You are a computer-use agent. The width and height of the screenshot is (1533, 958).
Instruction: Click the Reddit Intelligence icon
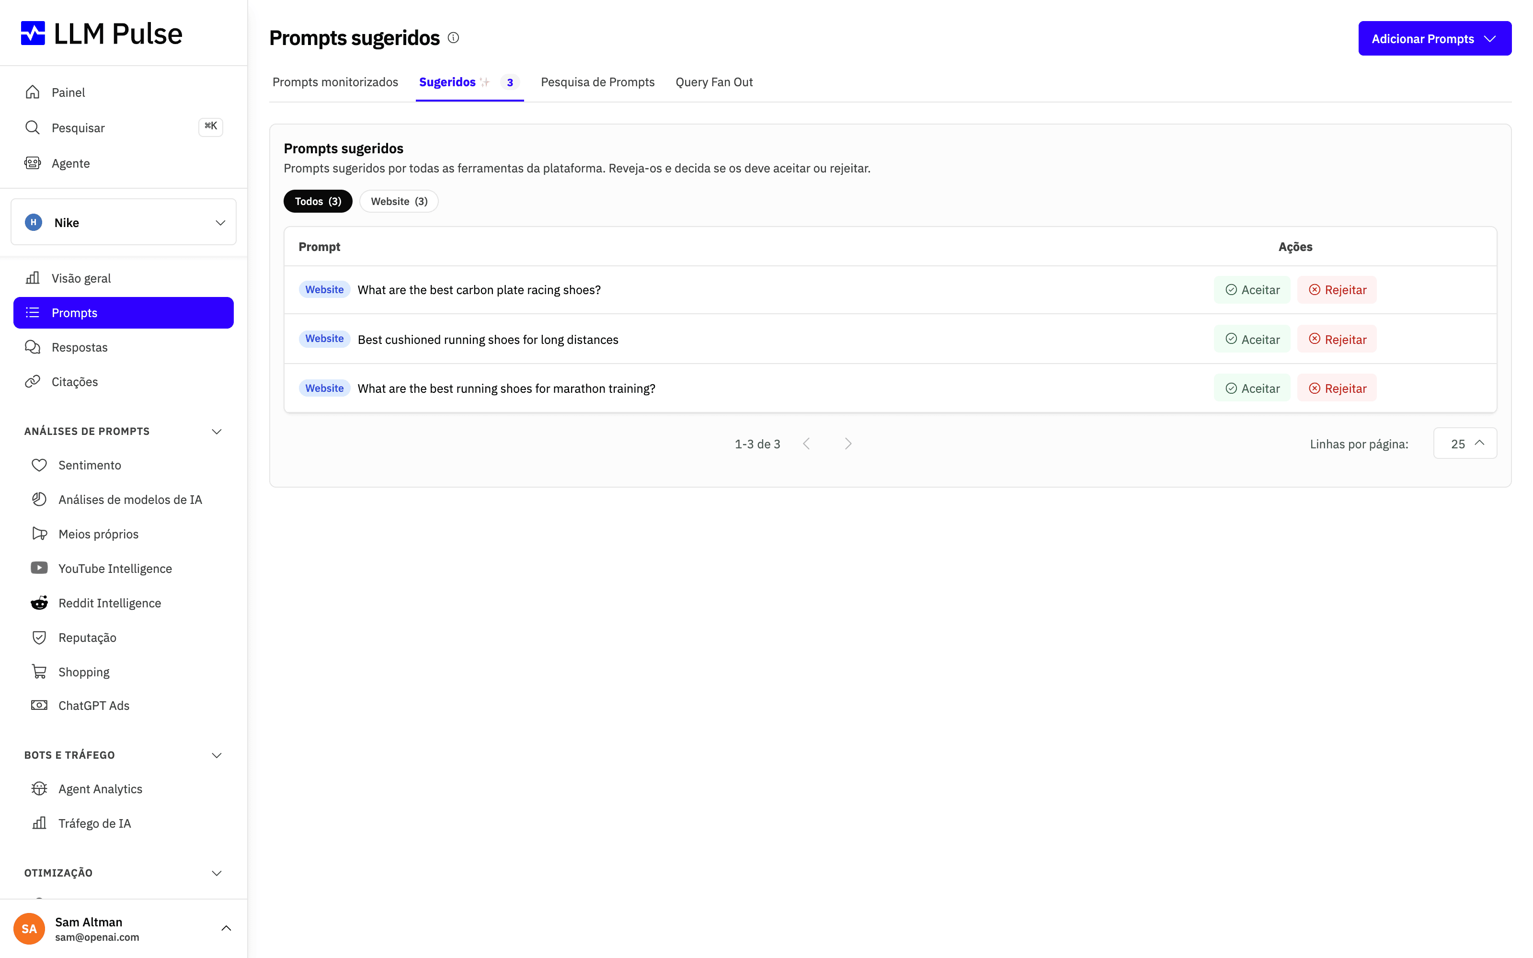[39, 603]
